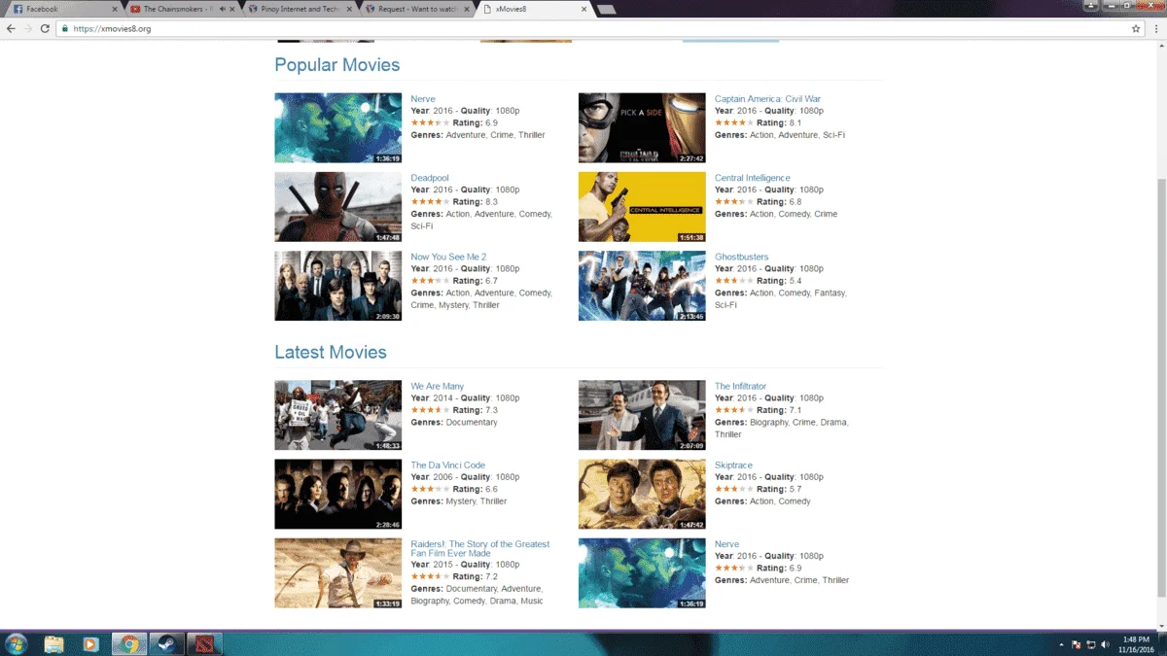This screenshot has width=1167, height=656.
Task: Open the Deadpool title link
Action: coord(430,178)
